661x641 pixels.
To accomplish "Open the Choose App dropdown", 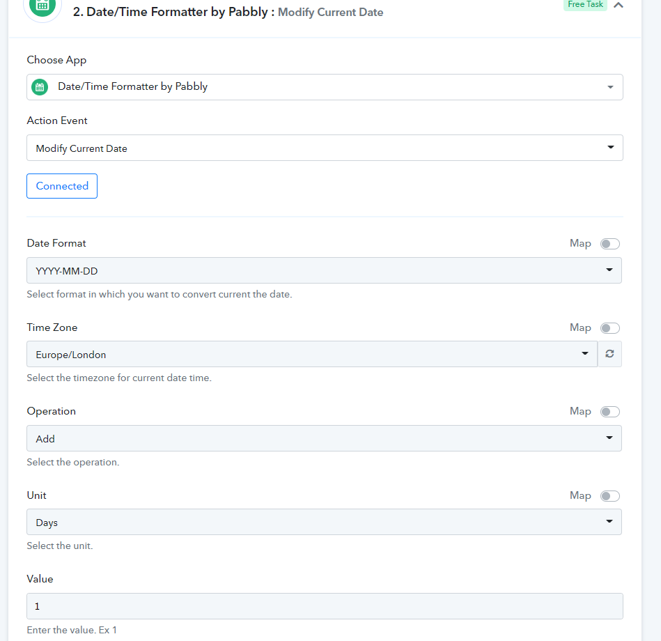I will coord(325,87).
